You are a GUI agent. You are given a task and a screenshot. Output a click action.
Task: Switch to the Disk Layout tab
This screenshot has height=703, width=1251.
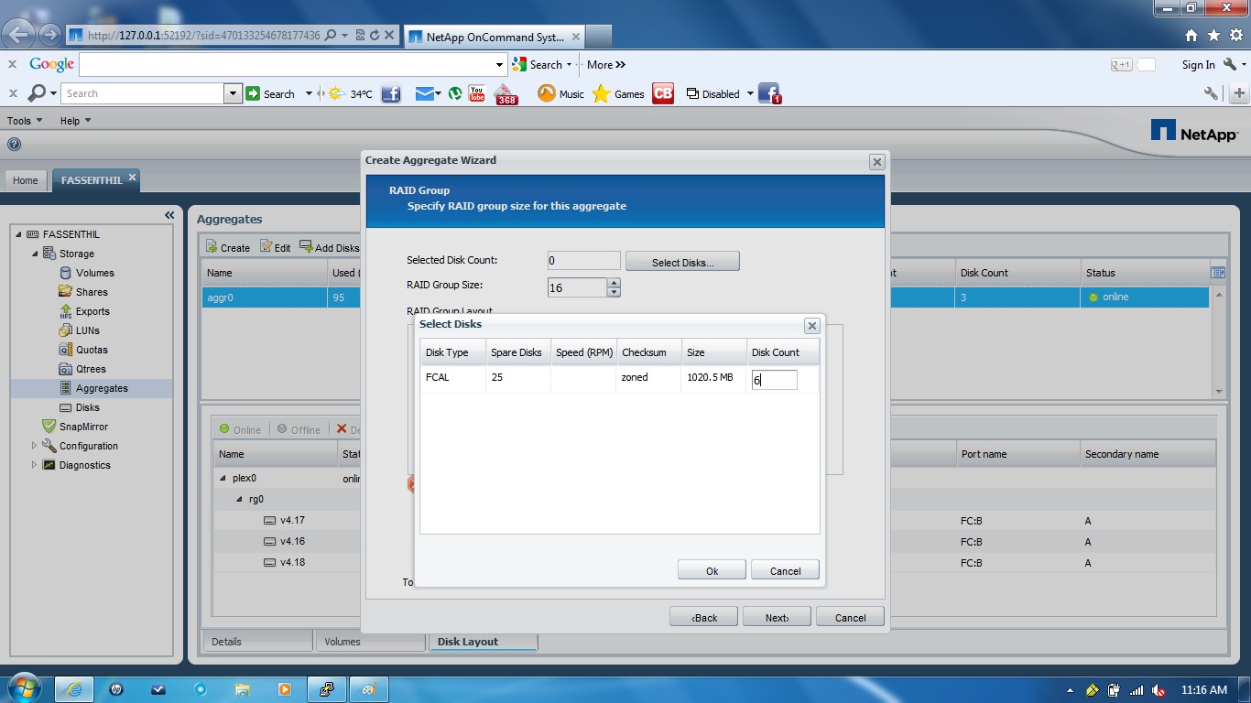tap(483, 642)
